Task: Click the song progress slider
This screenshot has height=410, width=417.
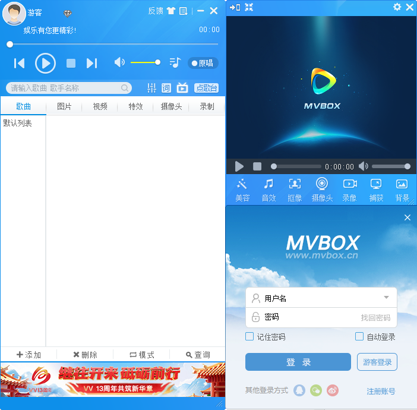Action: coord(112,44)
